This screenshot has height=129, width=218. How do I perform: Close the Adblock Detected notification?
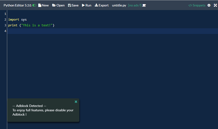click(76, 102)
